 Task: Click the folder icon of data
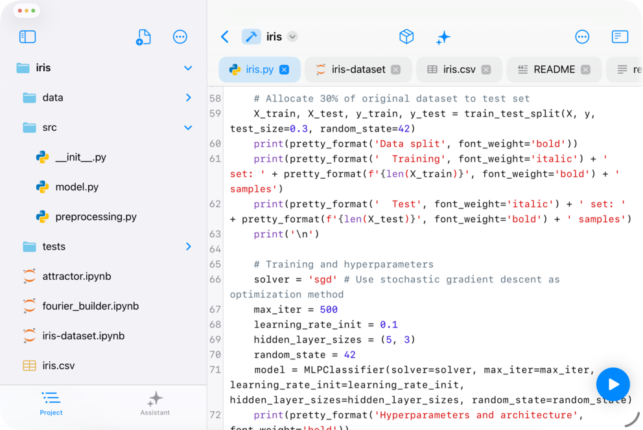point(29,98)
